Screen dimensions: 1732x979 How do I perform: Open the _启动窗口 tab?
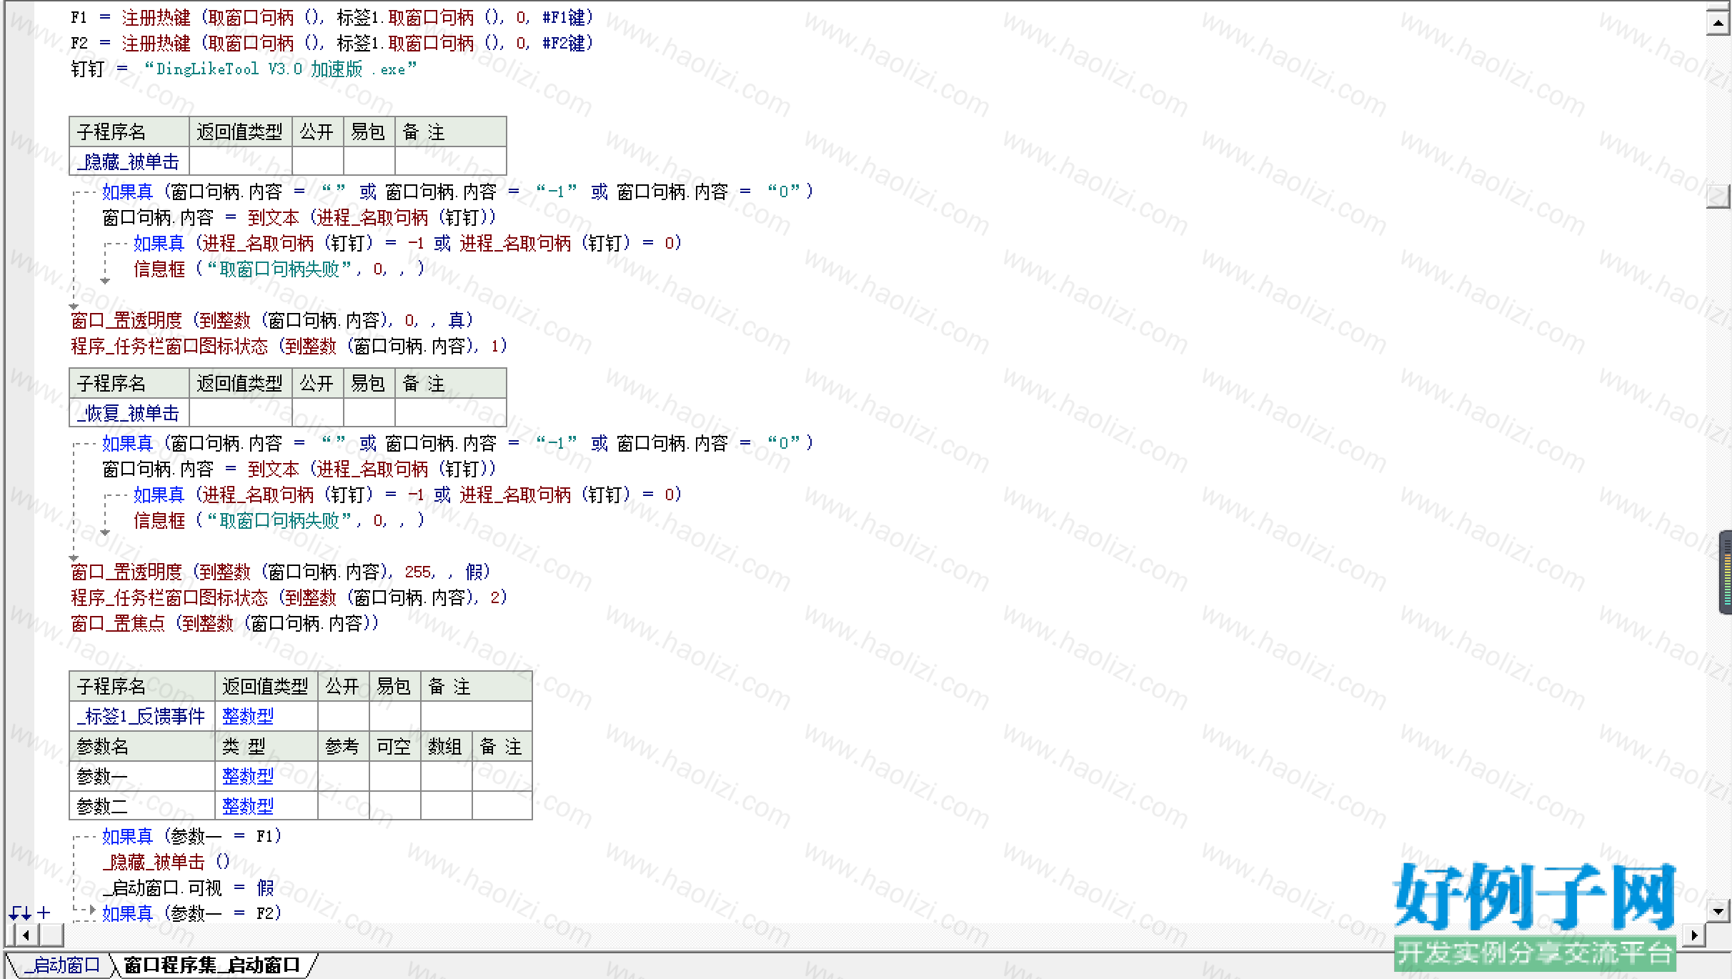[x=63, y=965]
